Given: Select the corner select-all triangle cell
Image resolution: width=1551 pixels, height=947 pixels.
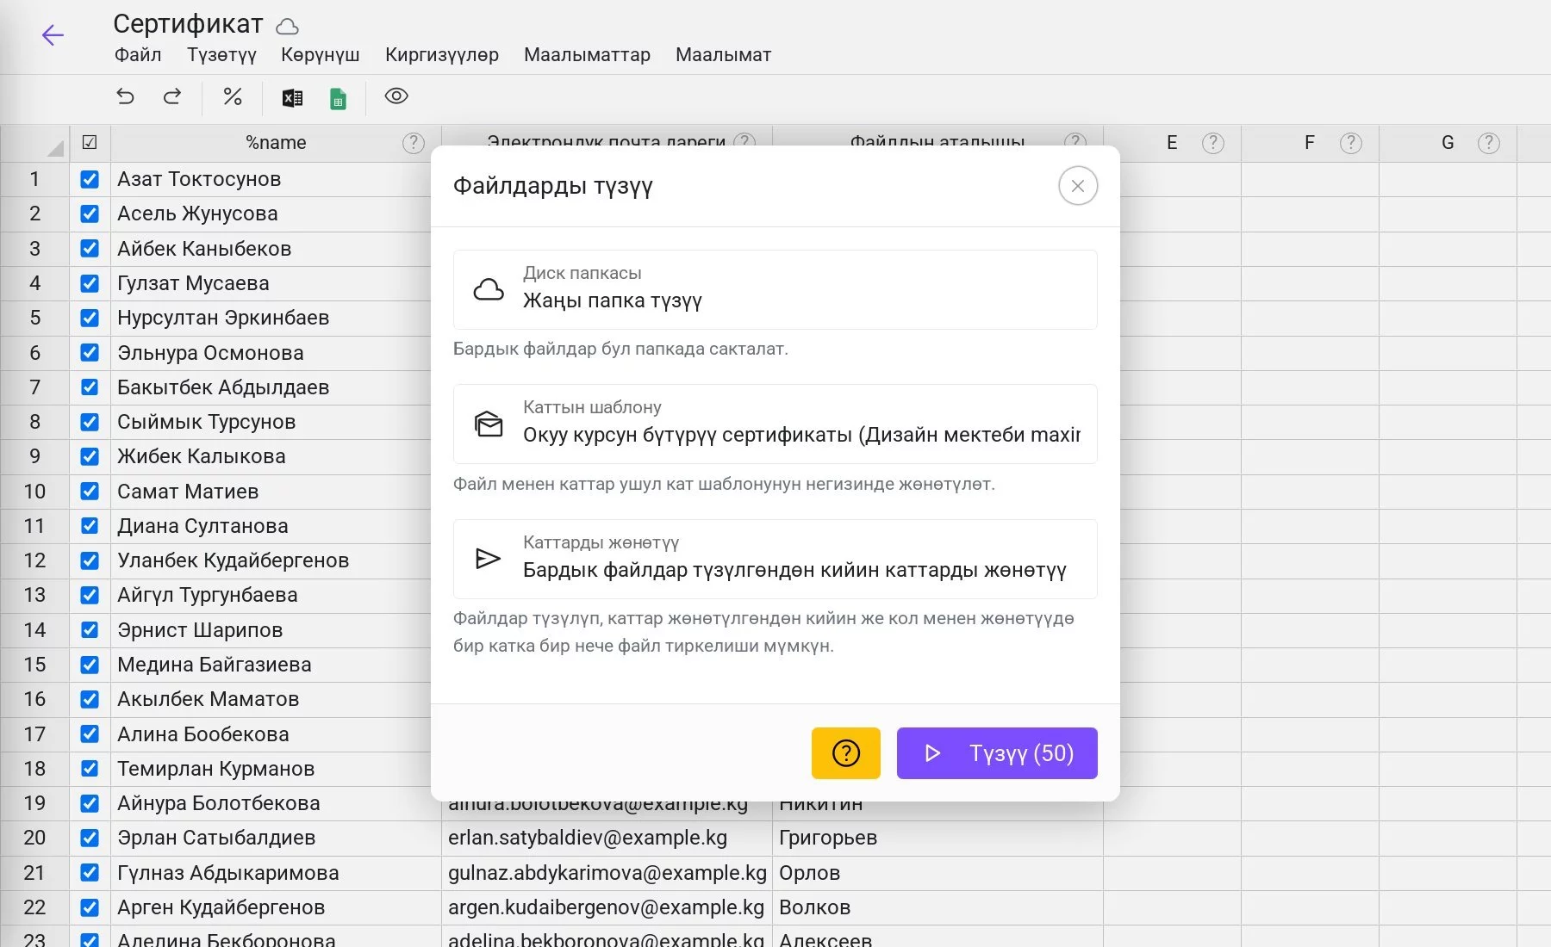Looking at the screenshot, I should (34, 143).
